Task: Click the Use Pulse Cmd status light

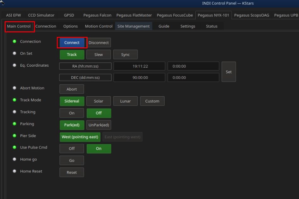Action: 15,148
